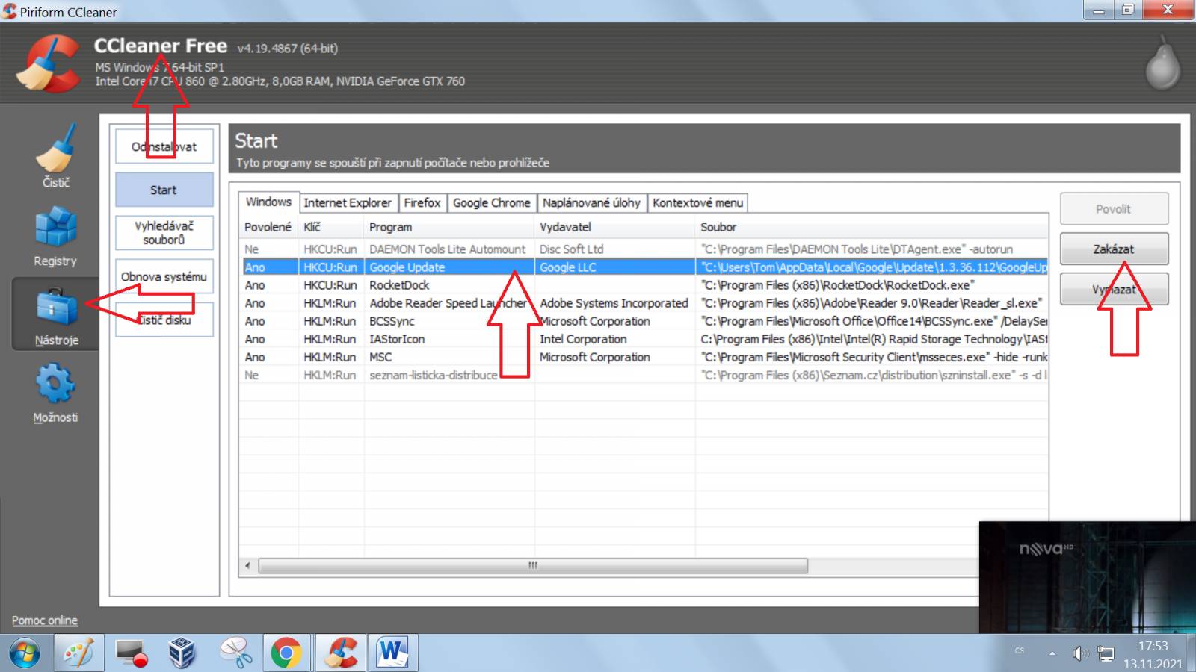Open Čistič disku tool
The image size is (1196, 672).
pyautogui.click(x=164, y=320)
